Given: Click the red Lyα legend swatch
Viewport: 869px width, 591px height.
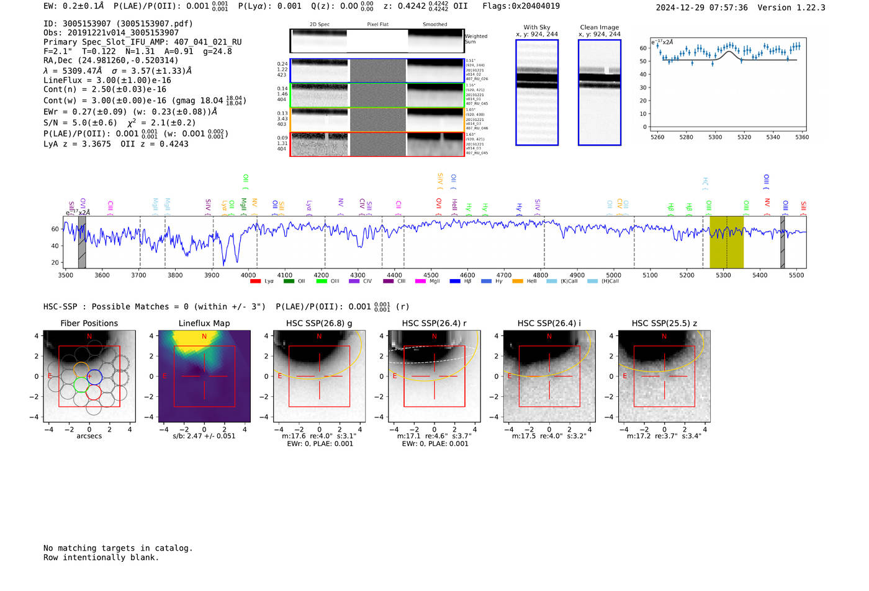Looking at the screenshot, I should coord(255,282).
